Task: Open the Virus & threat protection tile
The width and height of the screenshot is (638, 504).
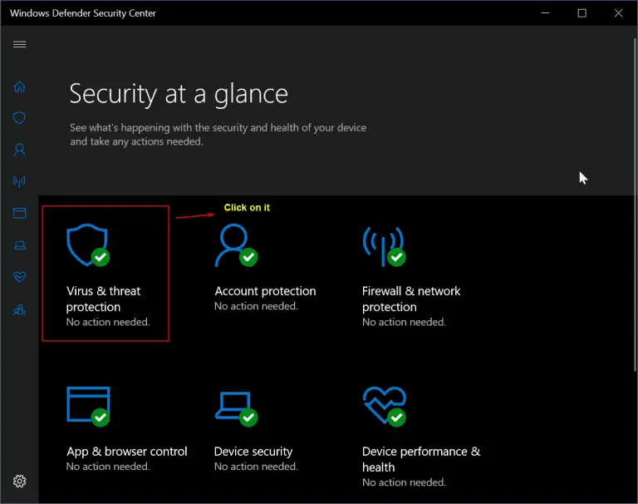Action: (x=106, y=274)
